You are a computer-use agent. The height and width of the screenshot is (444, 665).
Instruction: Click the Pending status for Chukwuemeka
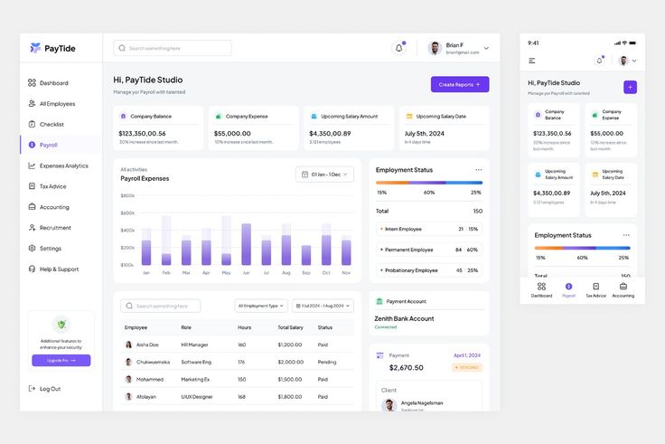click(x=327, y=362)
